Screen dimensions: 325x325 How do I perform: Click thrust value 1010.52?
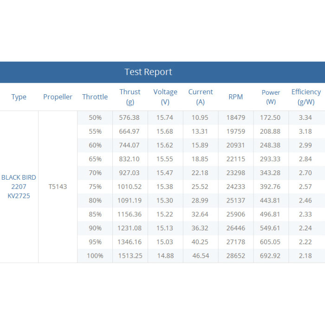point(130,187)
